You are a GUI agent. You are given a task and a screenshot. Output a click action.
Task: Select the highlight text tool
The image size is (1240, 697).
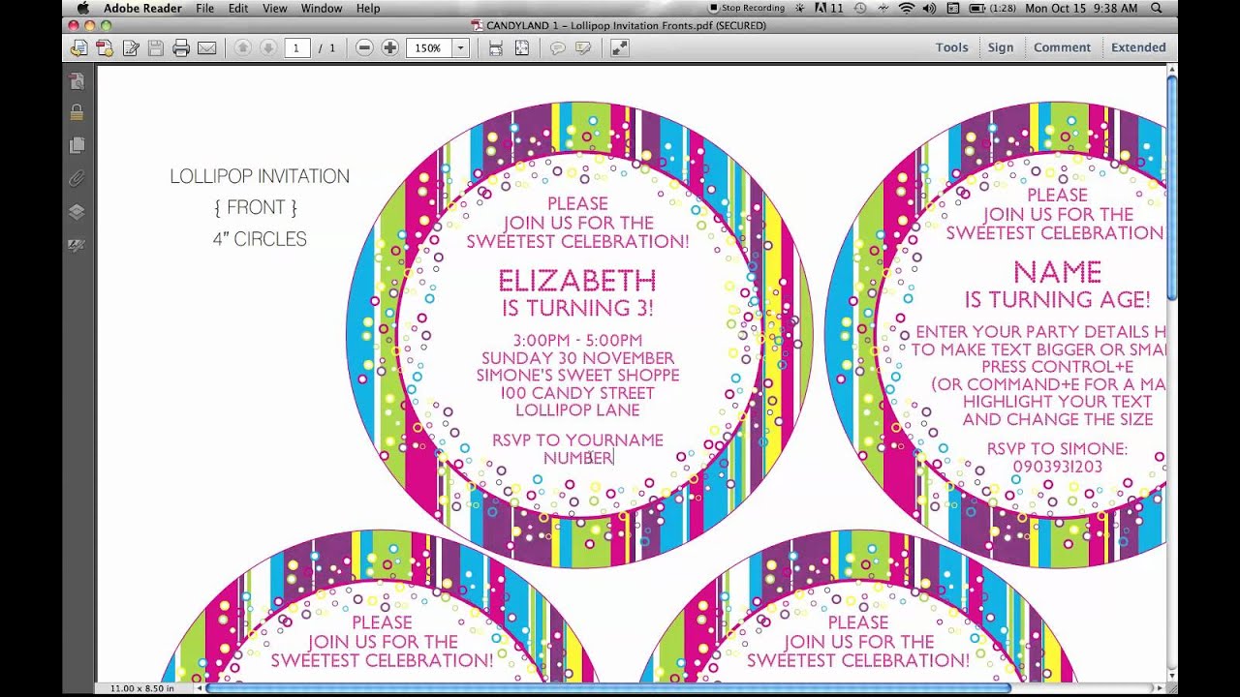[583, 47]
